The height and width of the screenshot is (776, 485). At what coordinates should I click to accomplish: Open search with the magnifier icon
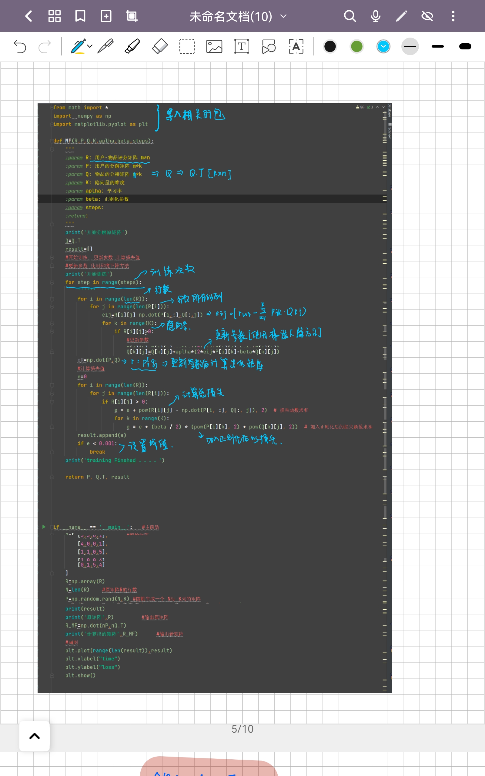[x=350, y=16]
